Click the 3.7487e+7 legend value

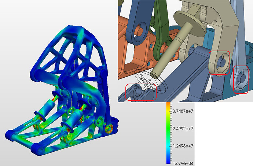(x=183, y=111)
